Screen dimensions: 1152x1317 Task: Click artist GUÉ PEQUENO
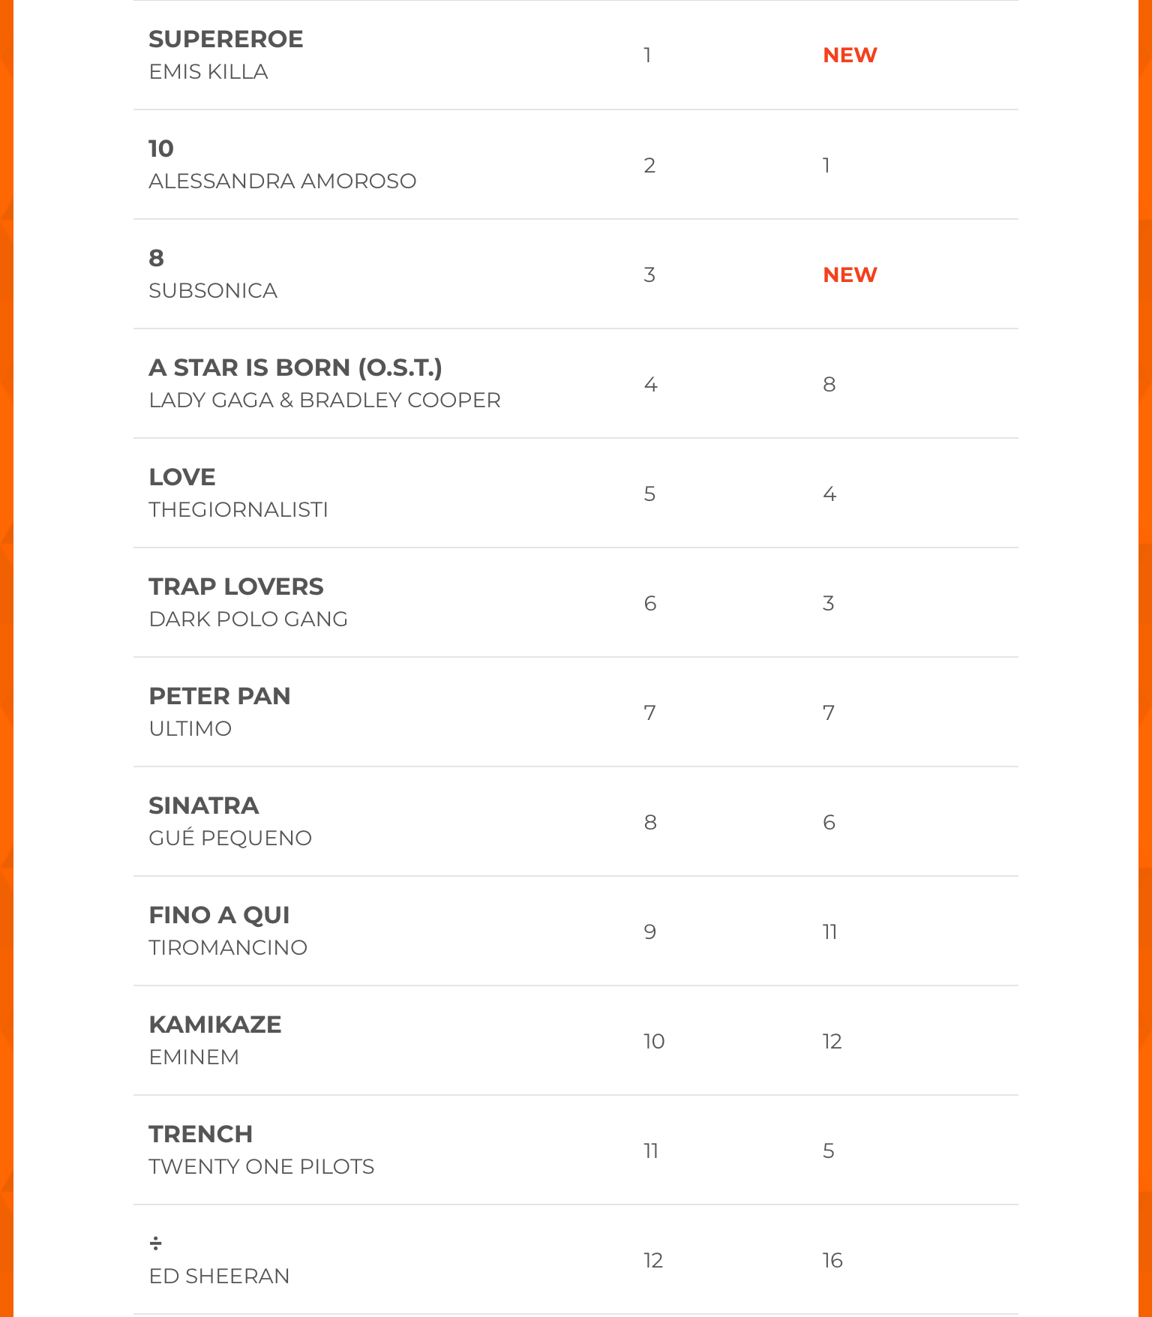tap(230, 838)
